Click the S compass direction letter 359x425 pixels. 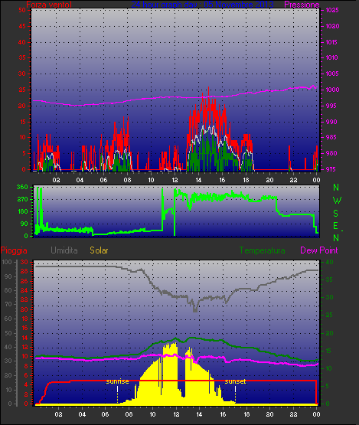coord(336,214)
